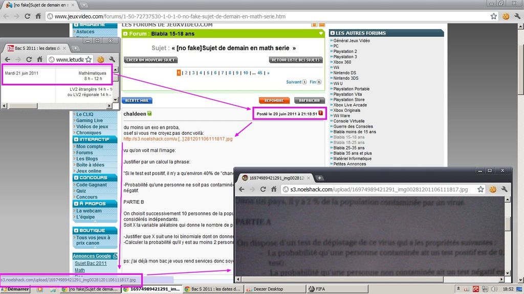Open the wrench settings menu in the main jeuxvideo window

517,16
